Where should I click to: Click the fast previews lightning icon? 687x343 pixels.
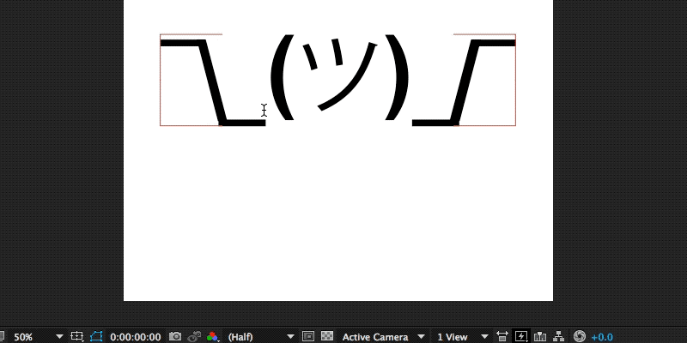click(x=521, y=336)
